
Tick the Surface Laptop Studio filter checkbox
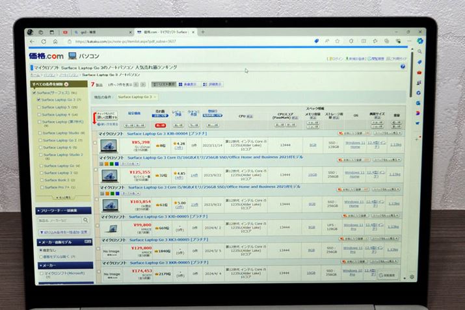(39, 133)
